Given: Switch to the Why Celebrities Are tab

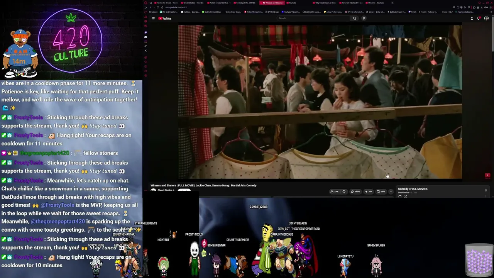Looking at the screenshot, I should (325, 3).
